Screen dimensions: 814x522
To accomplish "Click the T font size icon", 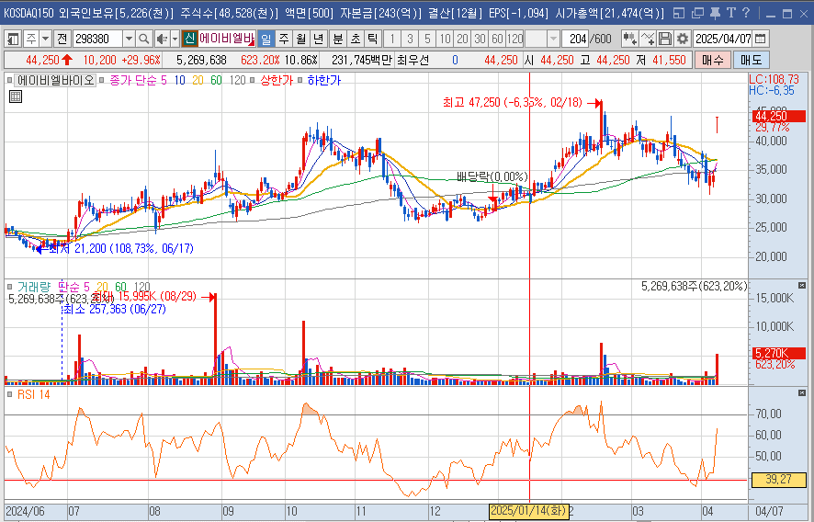I will (731, 14).
